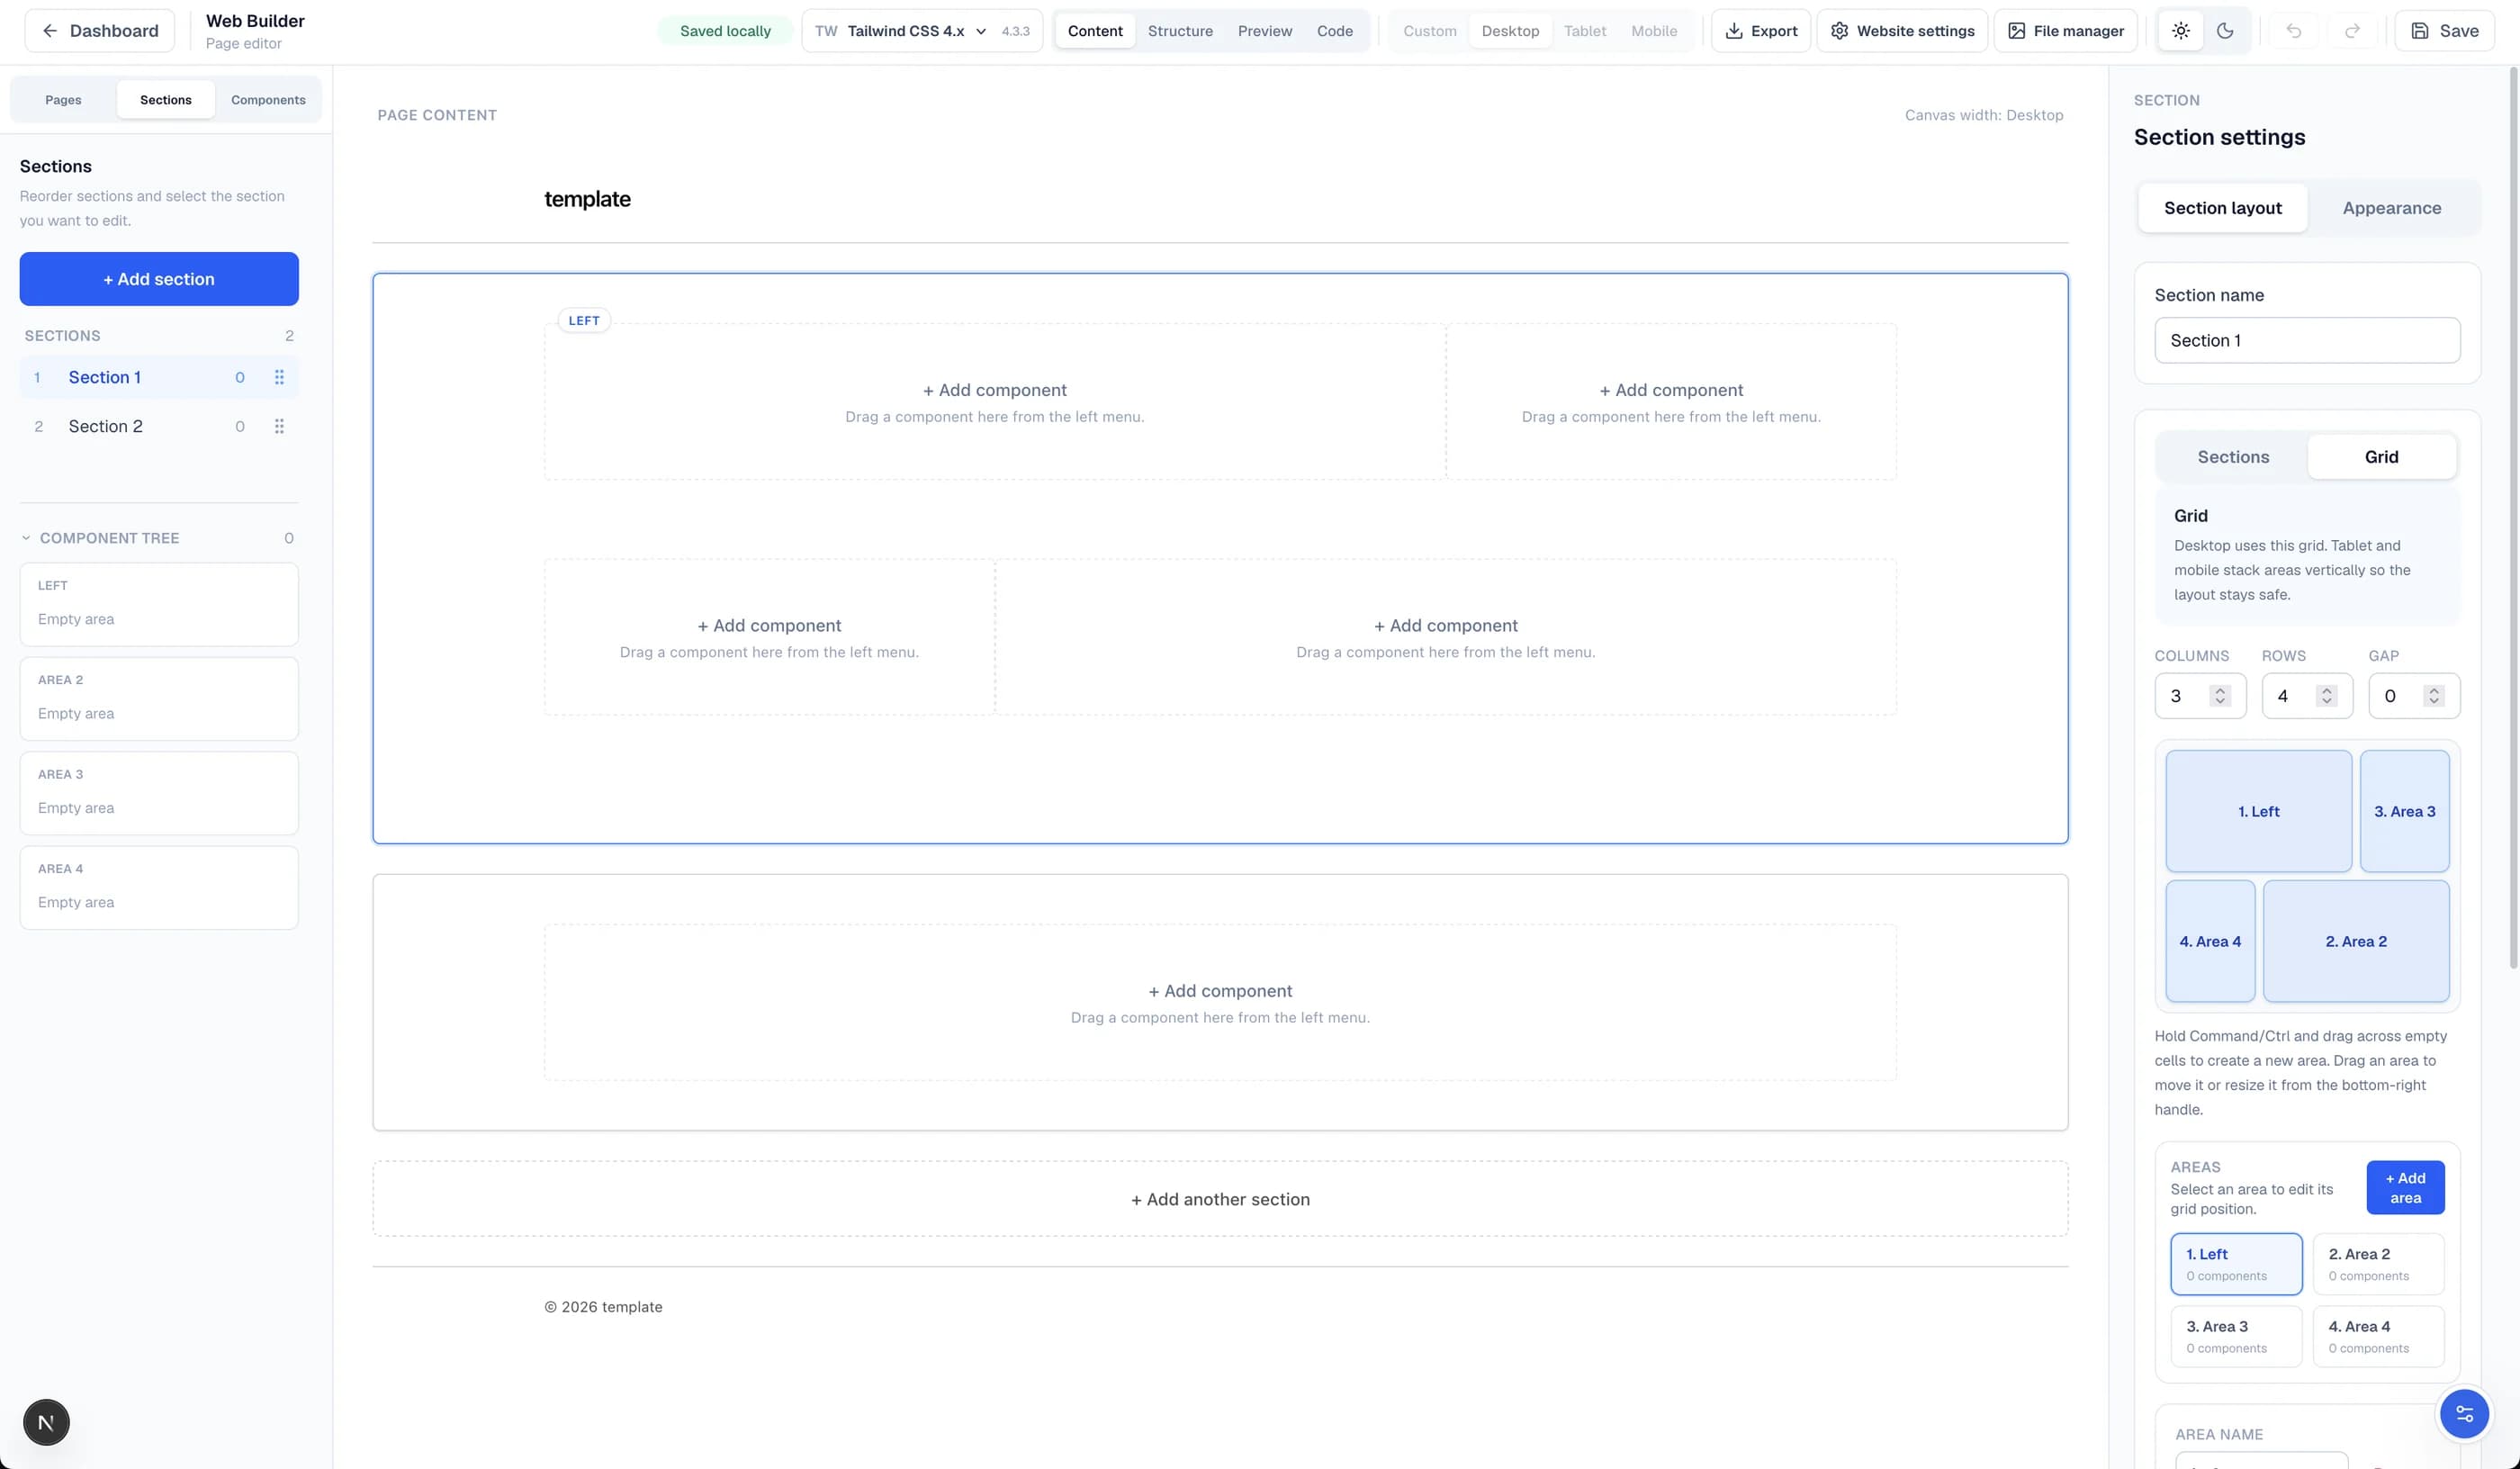Switch to light theme sun icon
This screenshot has height=1469, width=2520.
[2180, 31]
